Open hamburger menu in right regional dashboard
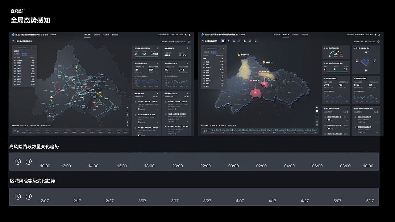The height and width of the screenshot is (222, 395). click(x=203, y=41)
